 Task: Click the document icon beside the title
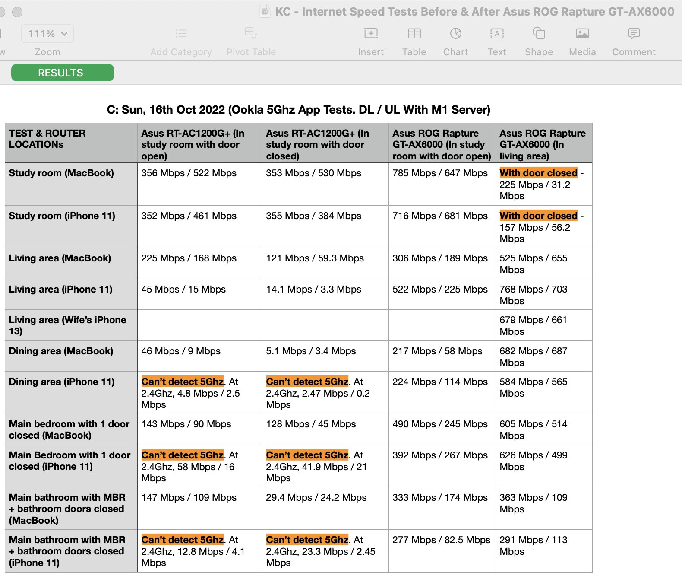pyautogui.click(x=265, y=12)
